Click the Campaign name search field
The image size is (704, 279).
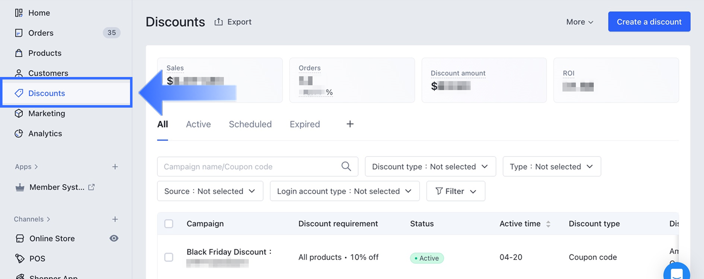[248, 166]
